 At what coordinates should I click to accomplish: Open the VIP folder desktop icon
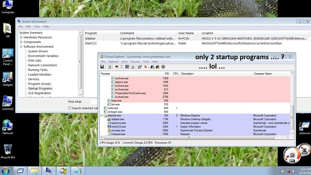pyautogui.click(x=8, y=30)
